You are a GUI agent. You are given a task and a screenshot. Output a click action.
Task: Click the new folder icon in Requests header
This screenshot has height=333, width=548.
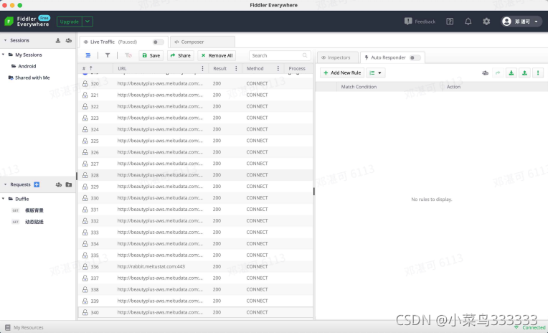pos(69,184)
